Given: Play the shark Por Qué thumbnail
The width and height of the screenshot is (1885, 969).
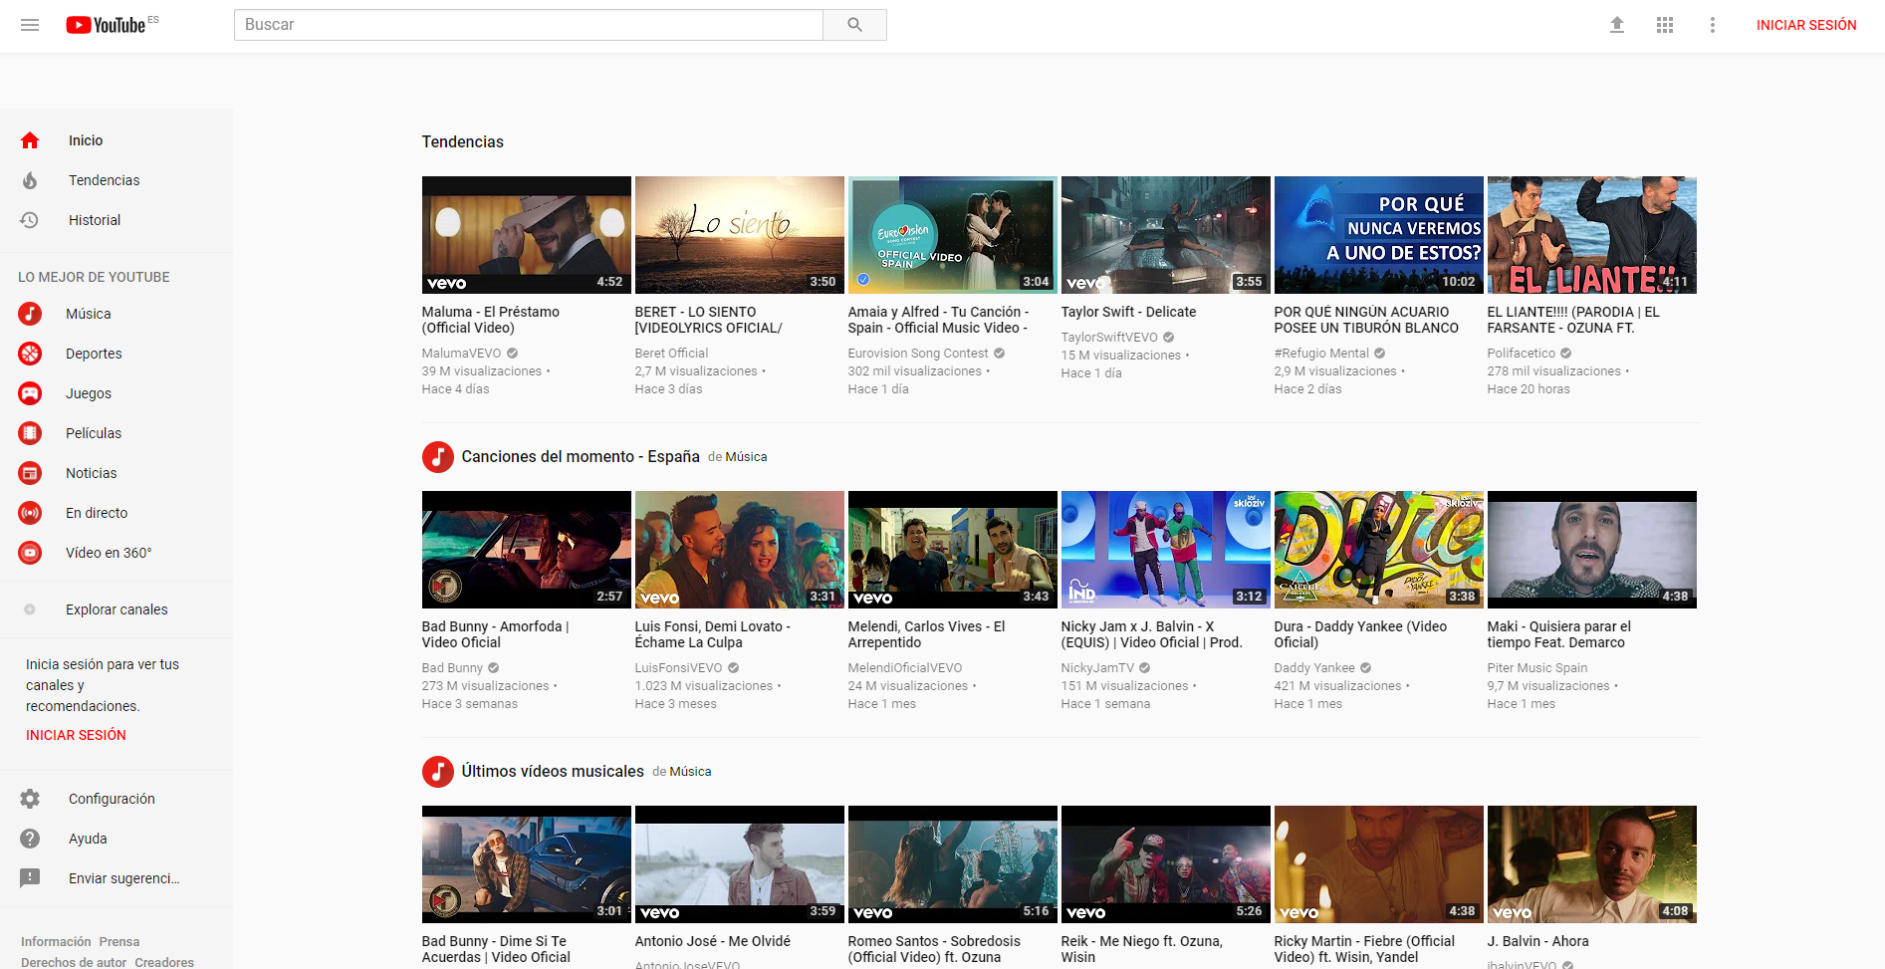Looking at the screenshot, I should pos(1379,235).
